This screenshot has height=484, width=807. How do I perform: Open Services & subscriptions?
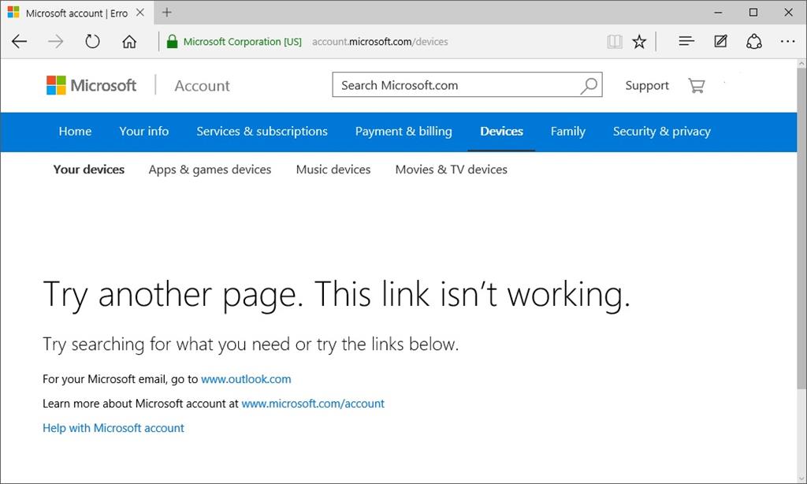pos(262,132)
